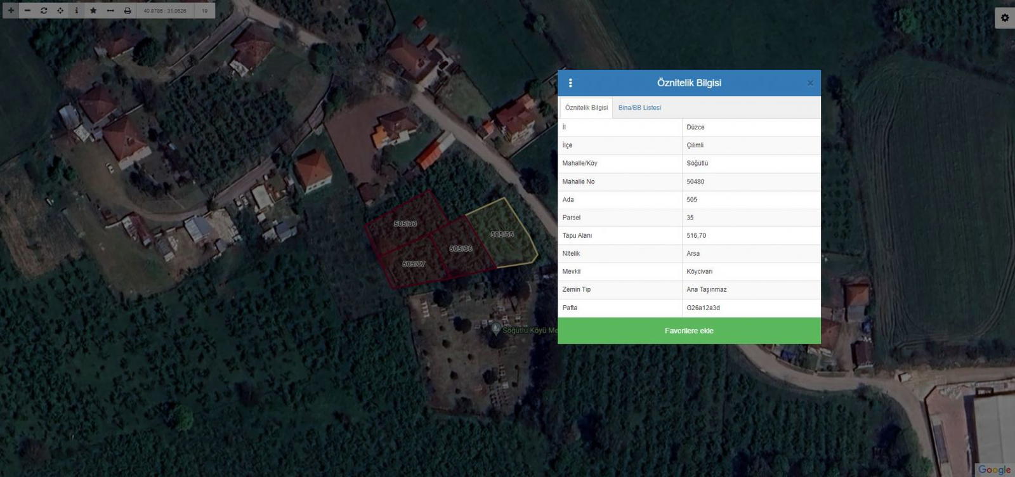
Task: Click the Google logo link
Action: coord(993,469)
